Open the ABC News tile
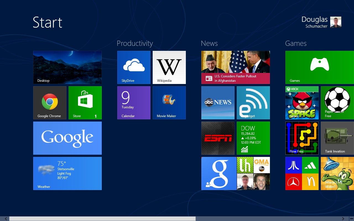Image resolution: width=354 pixels, height=221 pixels. click(x=218, y=103)
